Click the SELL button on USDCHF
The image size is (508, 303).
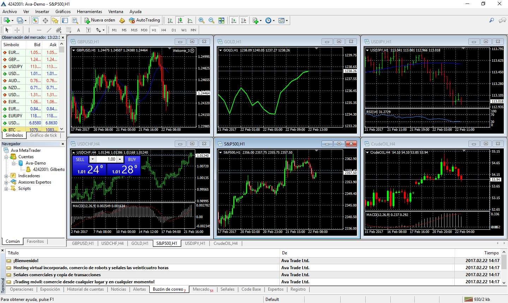[x=80, y=160]
